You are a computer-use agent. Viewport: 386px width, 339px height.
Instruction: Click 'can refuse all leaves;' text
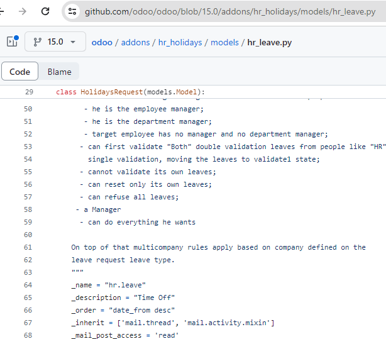133,197
